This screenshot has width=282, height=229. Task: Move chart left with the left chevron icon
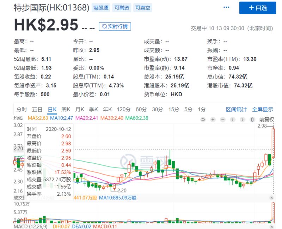coord(233,119)
